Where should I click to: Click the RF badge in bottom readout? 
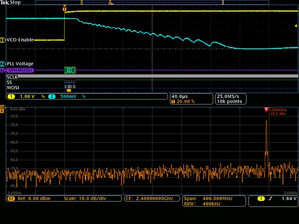[10, 198]
